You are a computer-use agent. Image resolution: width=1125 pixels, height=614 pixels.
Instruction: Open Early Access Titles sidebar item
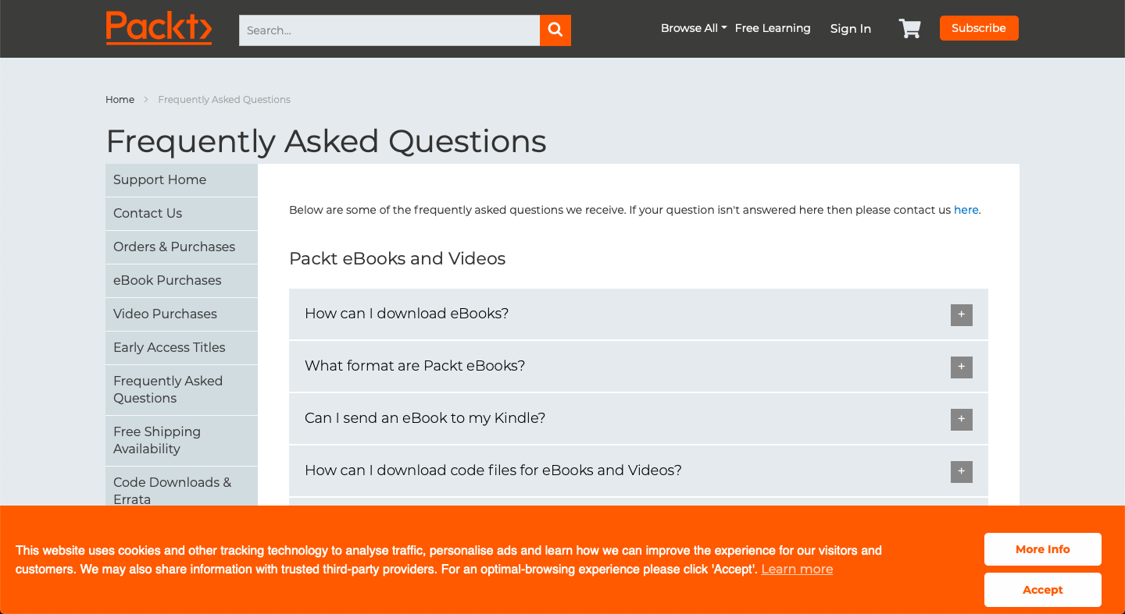coord(181,347)
